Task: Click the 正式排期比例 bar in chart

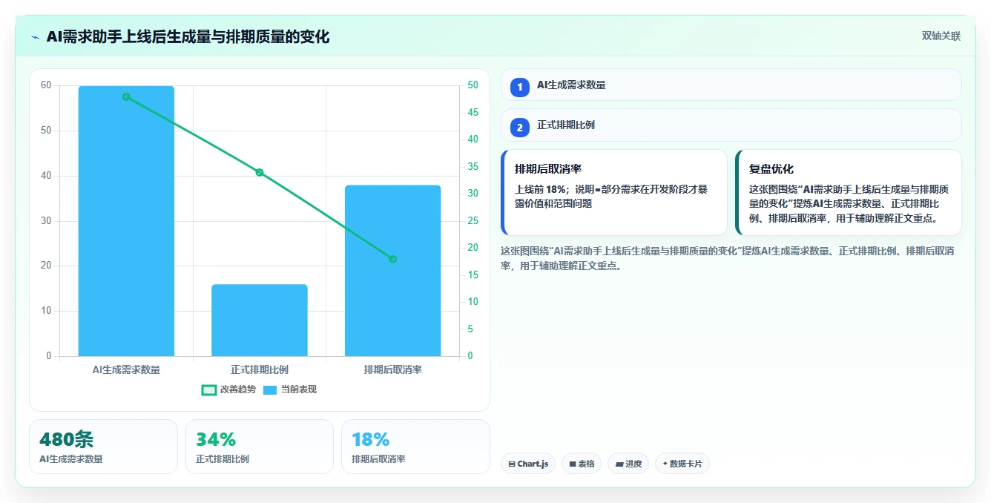Action: tap(260, 320)
